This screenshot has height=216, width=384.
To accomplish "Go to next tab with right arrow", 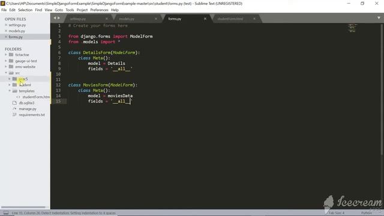I will 59,18.
